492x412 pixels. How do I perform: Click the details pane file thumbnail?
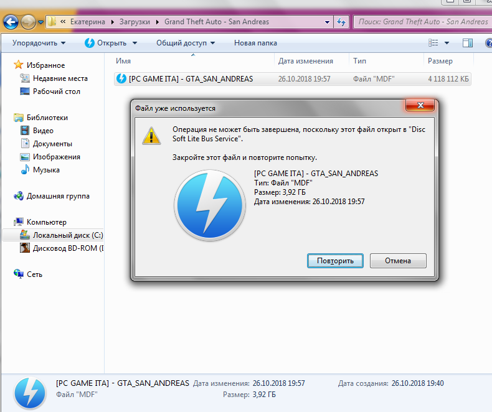30,393
